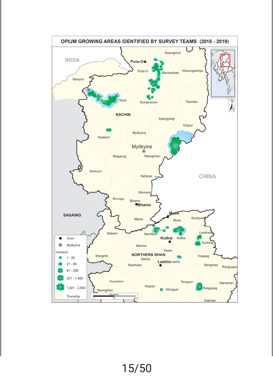This screenshot has height=380, width=273.
Task: Click the 'NORTHERN SHAN' label
Action: click(148, 255)
